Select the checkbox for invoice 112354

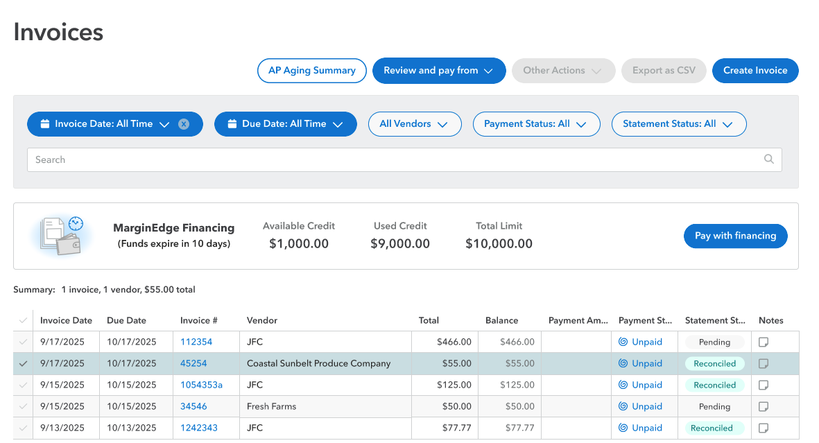tap(23, 342)
